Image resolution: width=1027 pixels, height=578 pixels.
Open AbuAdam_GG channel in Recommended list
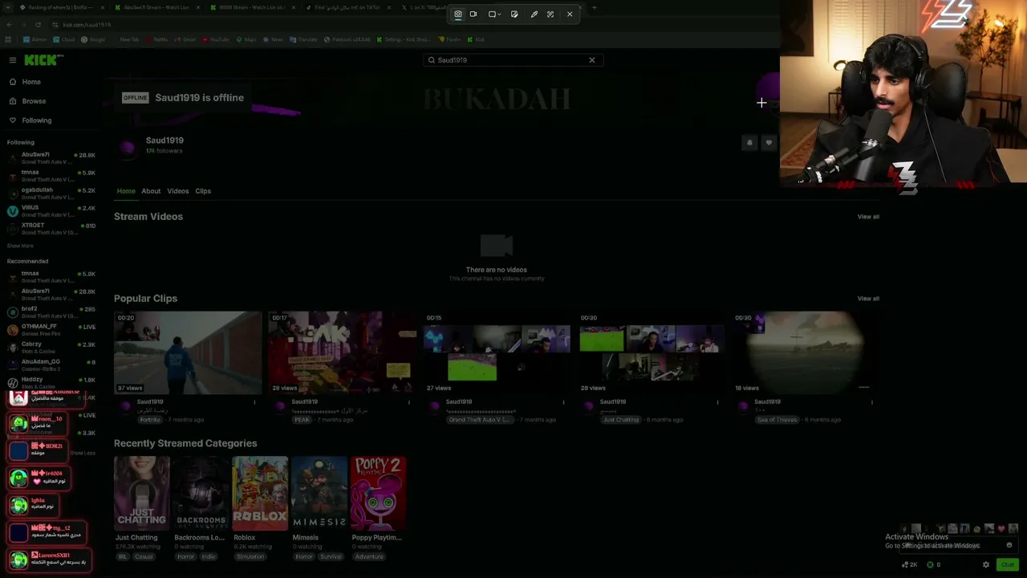pyautogui.click(x=51, y=365)
